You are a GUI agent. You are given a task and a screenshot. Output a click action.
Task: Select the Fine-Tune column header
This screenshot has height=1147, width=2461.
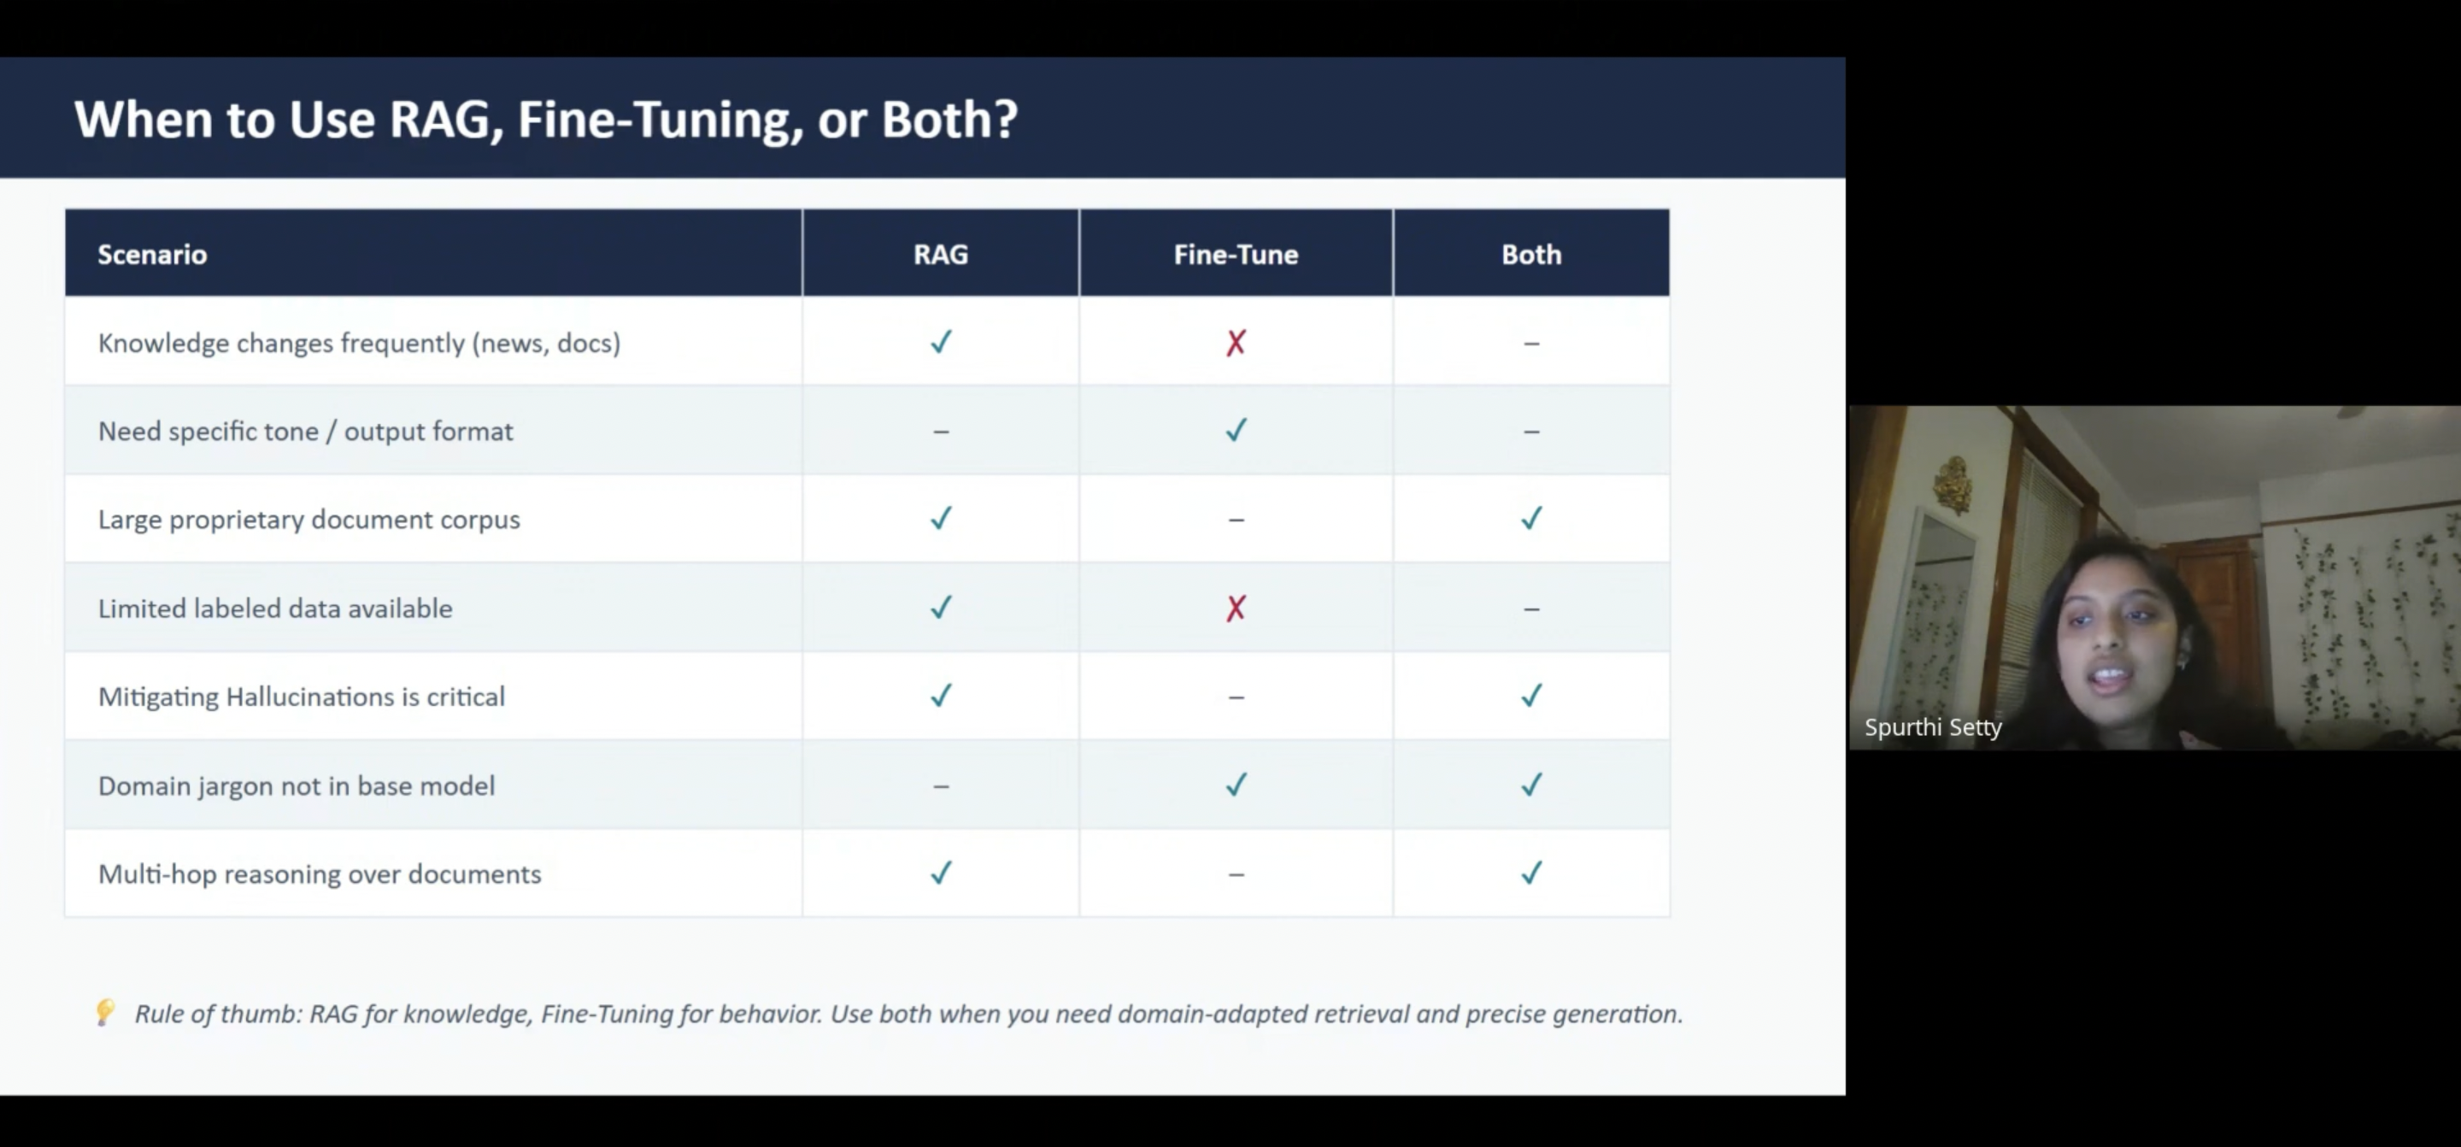pyautogui.click(x=1236, y=254)
